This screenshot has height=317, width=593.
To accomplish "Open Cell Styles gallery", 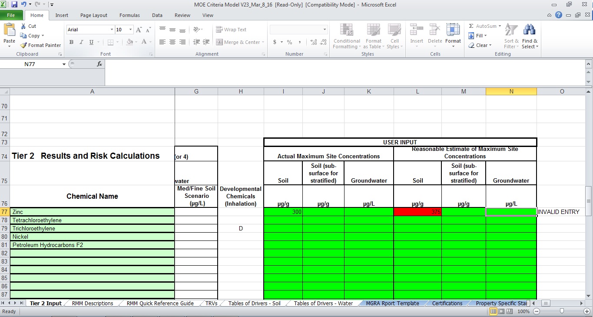I will pos(394,37).
